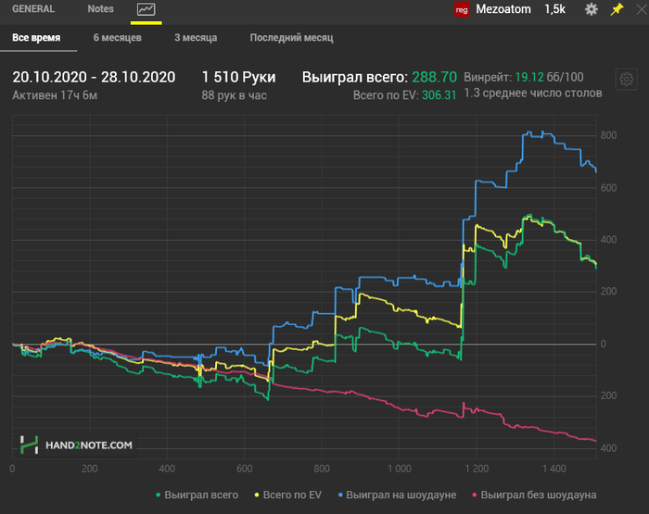Viewport: 649px width, 514px height.
Task: Switch to the Notes tab
Action: 100,9
